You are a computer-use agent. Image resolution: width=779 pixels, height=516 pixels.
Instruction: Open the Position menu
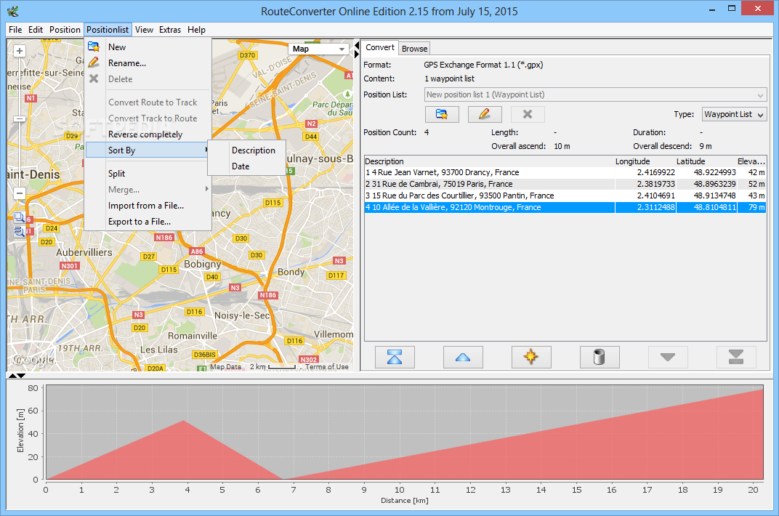pyautogui.click(x=65, y=29)
